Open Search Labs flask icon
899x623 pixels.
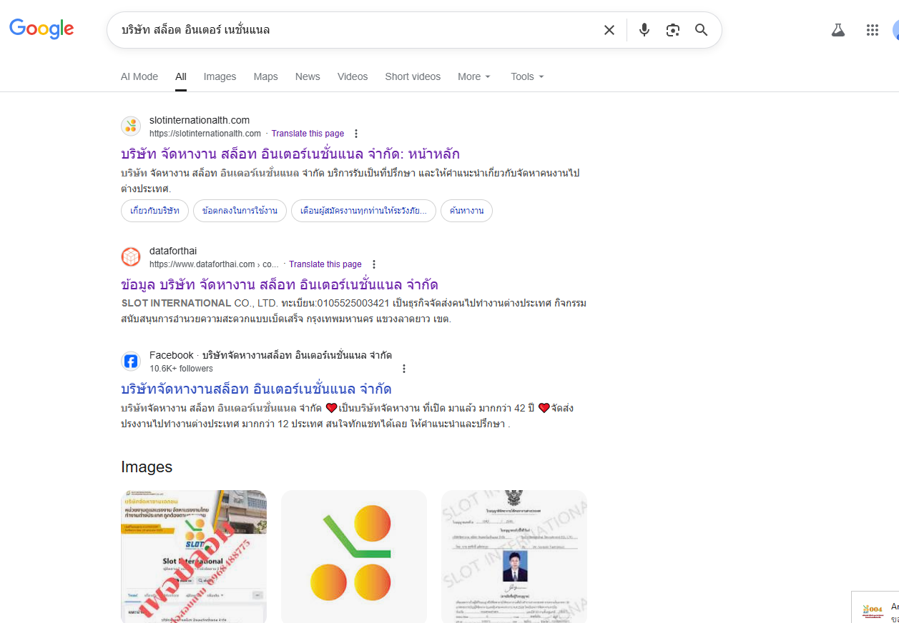pyautogui.click(x=838, y=30)
